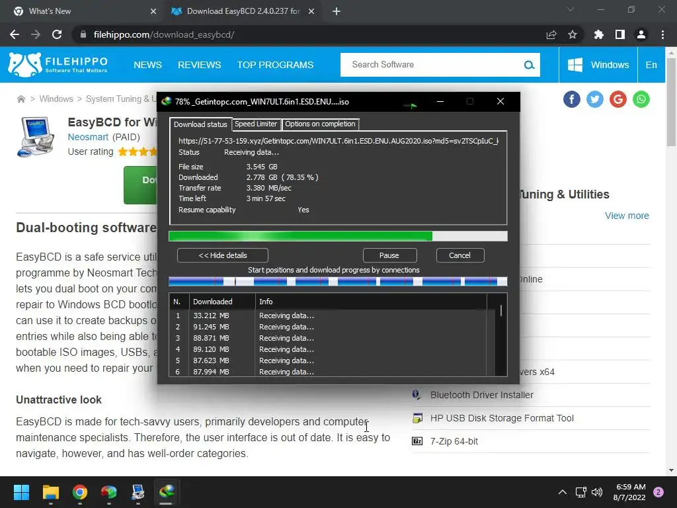This screenshot has height=508, width=677.
Task: Open tab search chevron in Chrome
Action: (571, 9)
